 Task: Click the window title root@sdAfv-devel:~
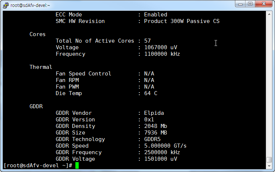point(30,5)
